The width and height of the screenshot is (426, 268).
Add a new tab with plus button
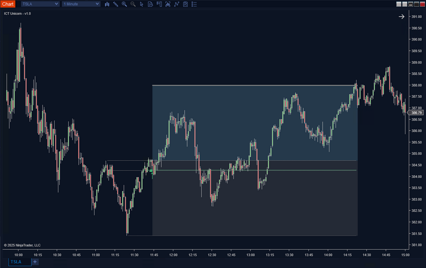click(x=35, y=262)
